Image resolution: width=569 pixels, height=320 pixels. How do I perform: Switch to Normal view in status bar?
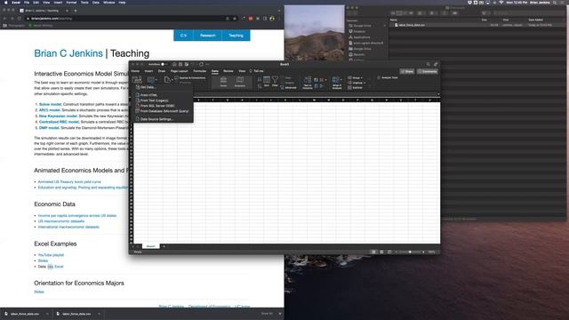pos(373,252)
